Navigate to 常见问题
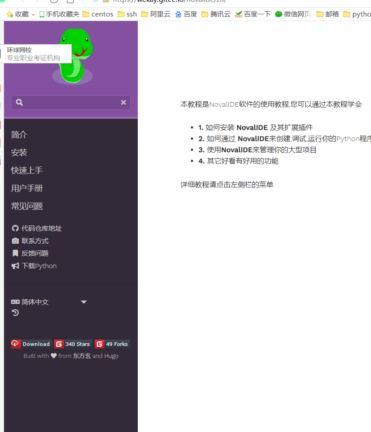The width and height of the screenshot is (371, 432). click(27, 206)
